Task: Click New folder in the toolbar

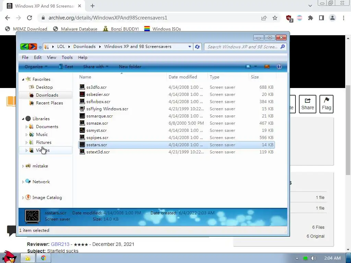Action: tap(130, 67)
